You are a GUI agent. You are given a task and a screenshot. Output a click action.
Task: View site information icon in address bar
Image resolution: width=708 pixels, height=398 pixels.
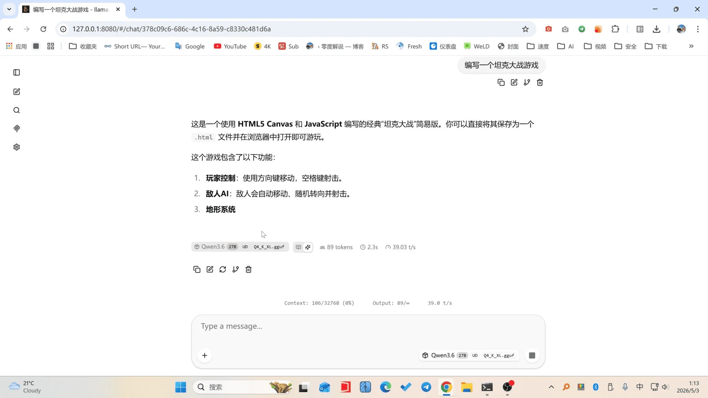[63, 29]
